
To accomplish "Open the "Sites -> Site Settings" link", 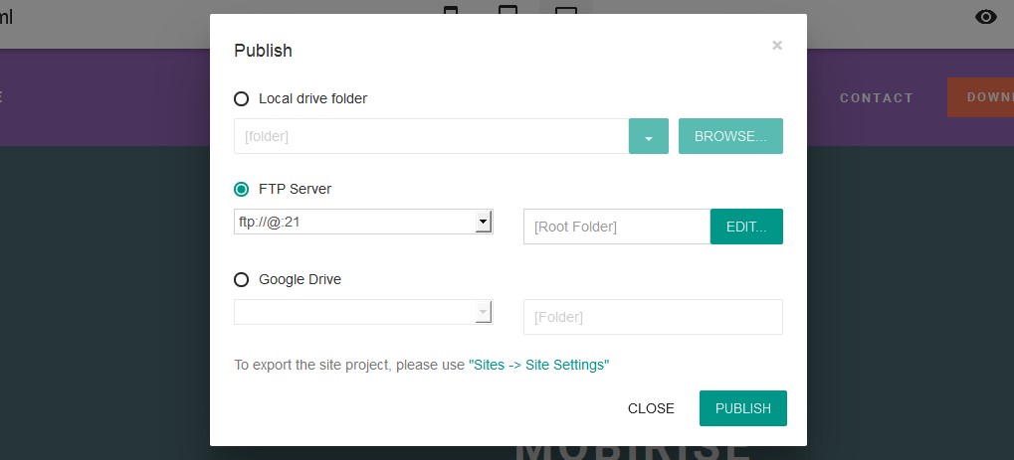I will coord(538,365).
